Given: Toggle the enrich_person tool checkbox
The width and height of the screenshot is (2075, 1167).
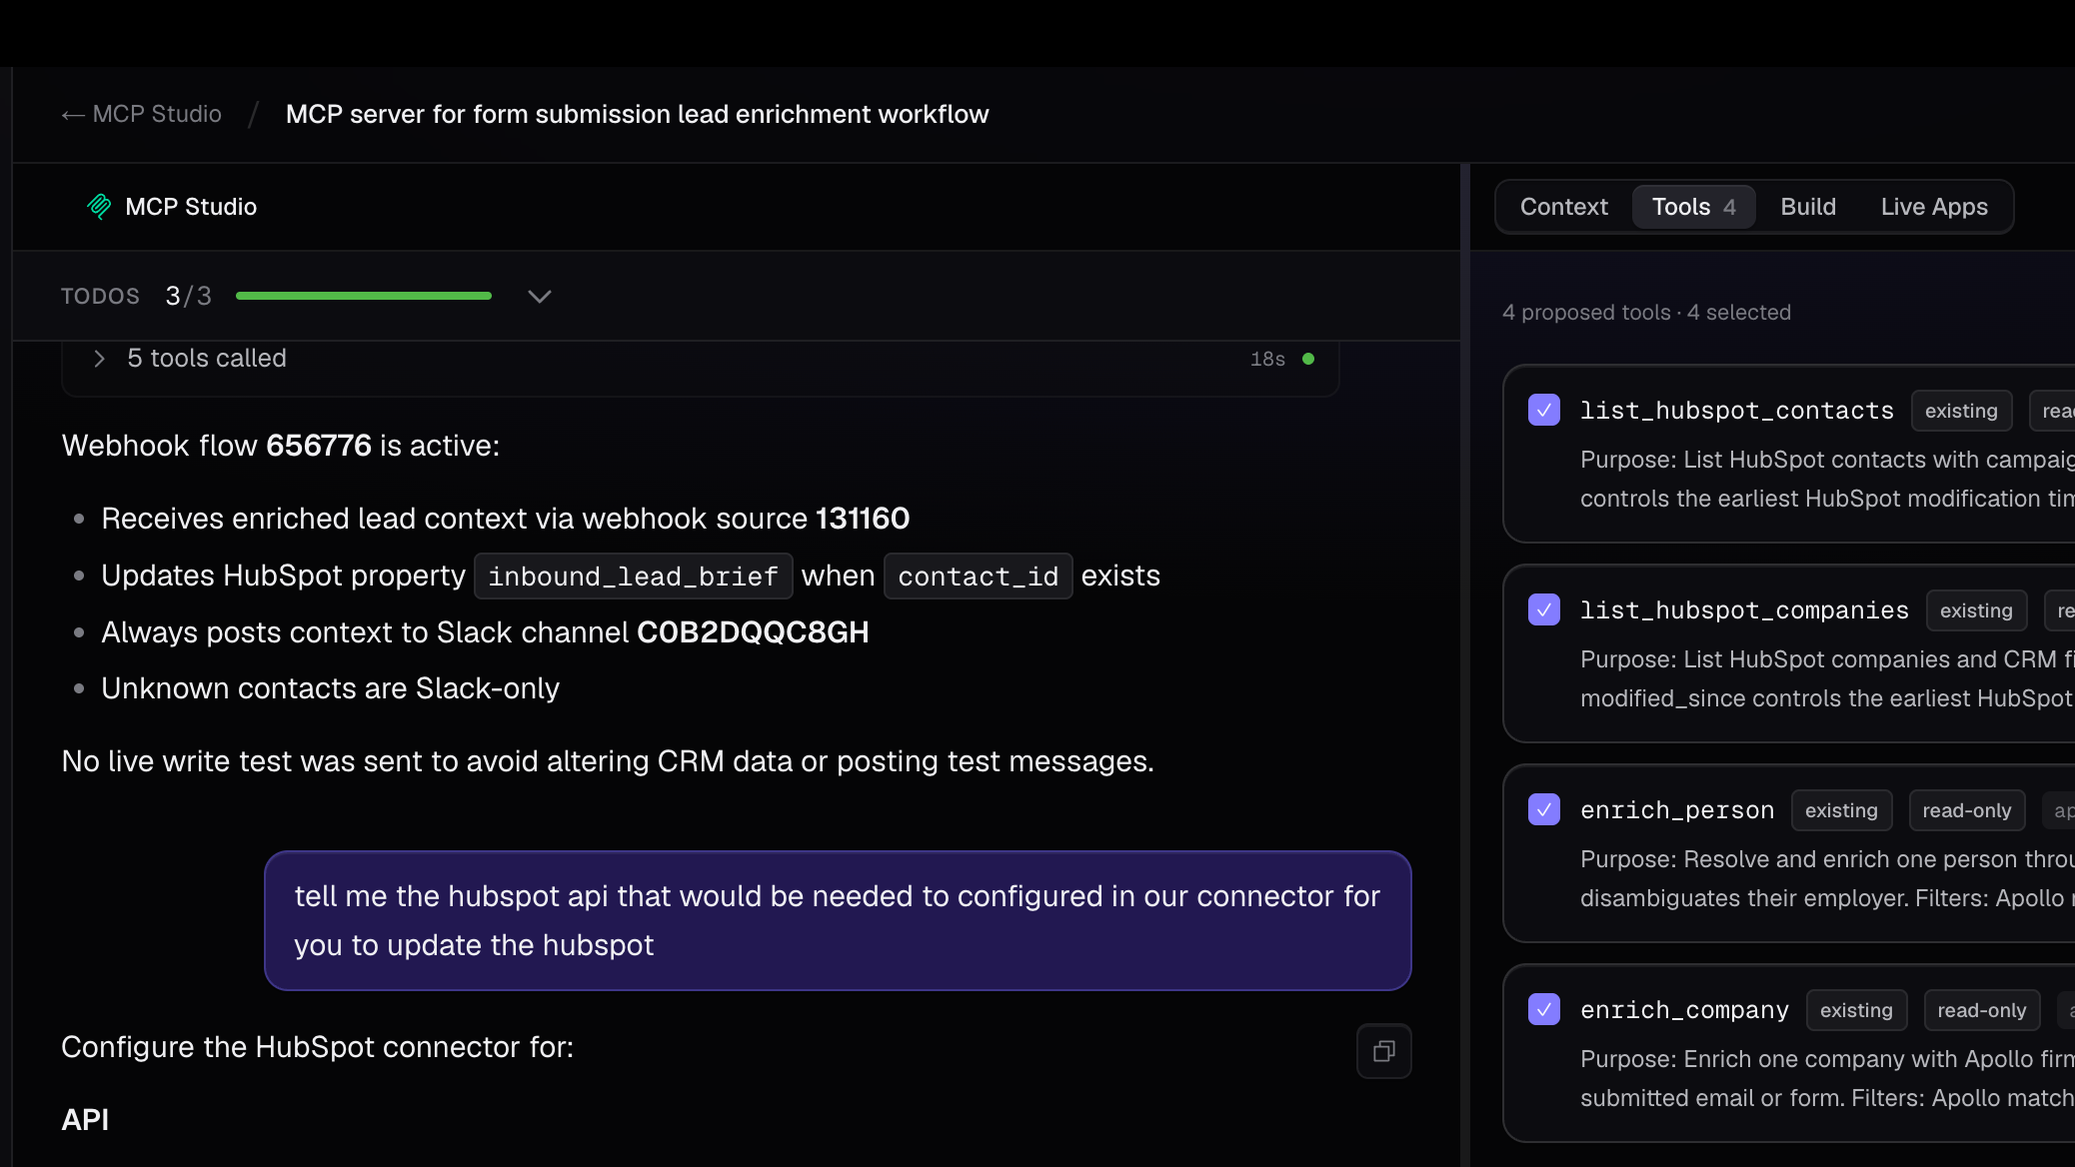Looking at the screenshot, I should [1544, 809].
